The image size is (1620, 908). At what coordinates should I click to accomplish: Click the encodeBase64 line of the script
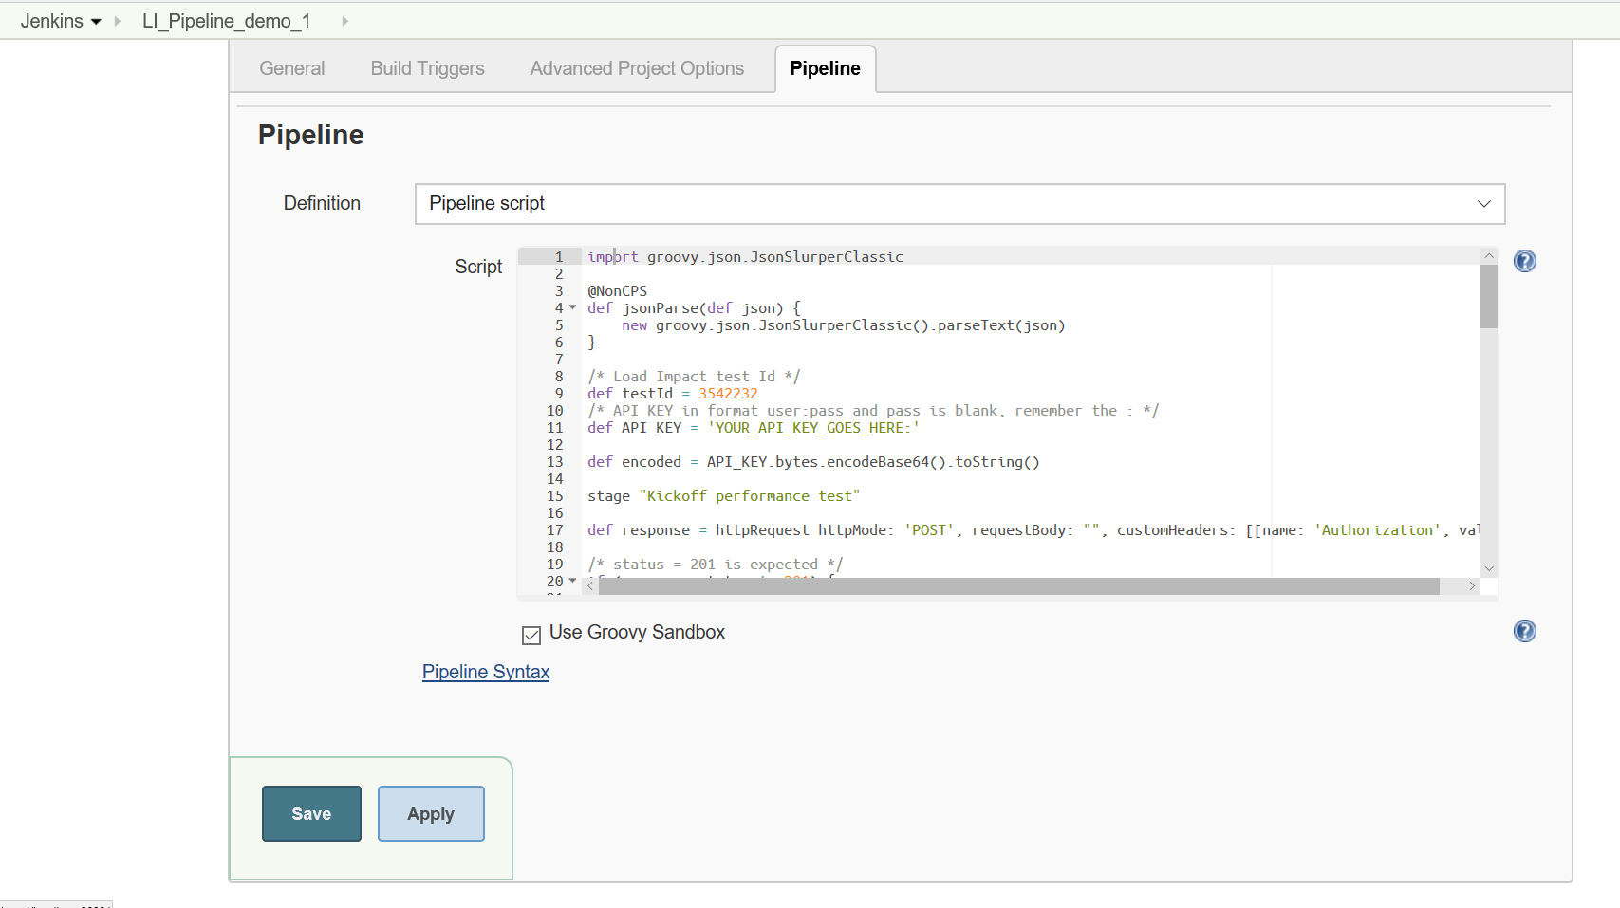tap(813, 462)
